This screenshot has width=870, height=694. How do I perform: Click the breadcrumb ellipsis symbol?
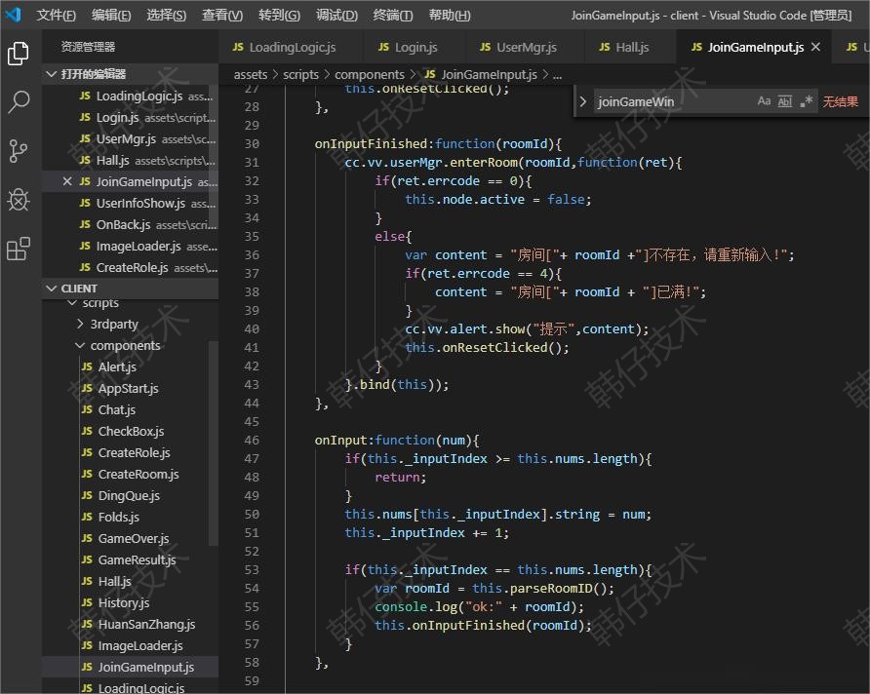click(x=557, y=74)
